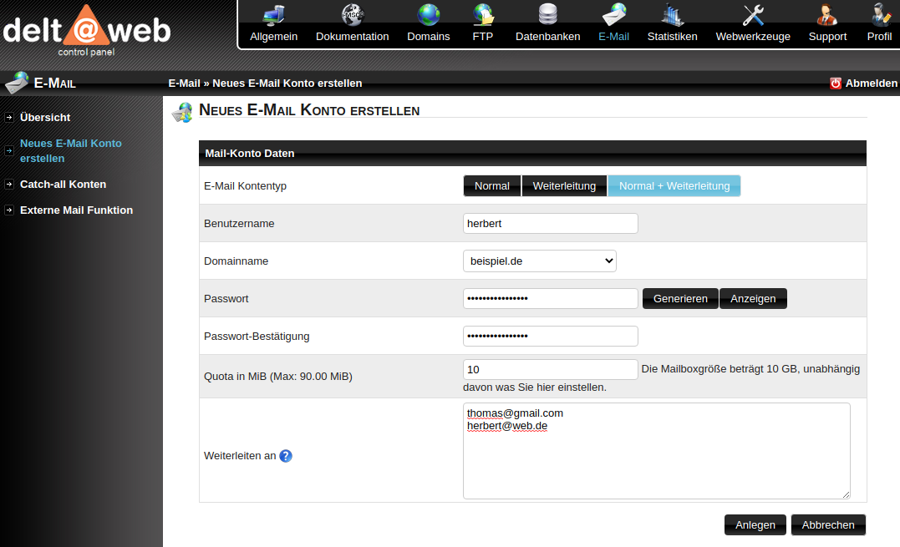Image resolution: width=900 pixels, height=547 pixels.
Task: Click the help icon beside Weiterleiten an
Action: (286, 456)
